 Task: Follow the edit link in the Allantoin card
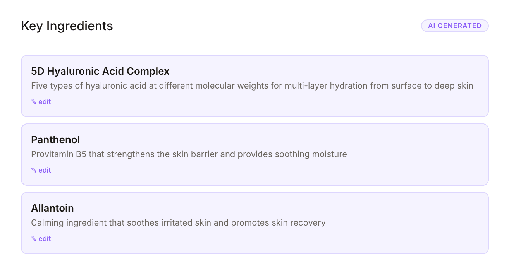pyautogui.click(x=45, y=239)
